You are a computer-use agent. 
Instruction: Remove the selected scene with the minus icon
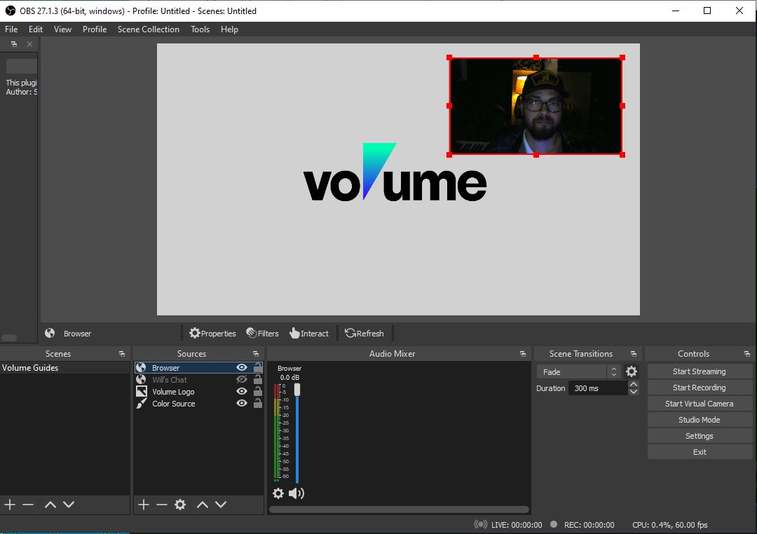(28, 505)
